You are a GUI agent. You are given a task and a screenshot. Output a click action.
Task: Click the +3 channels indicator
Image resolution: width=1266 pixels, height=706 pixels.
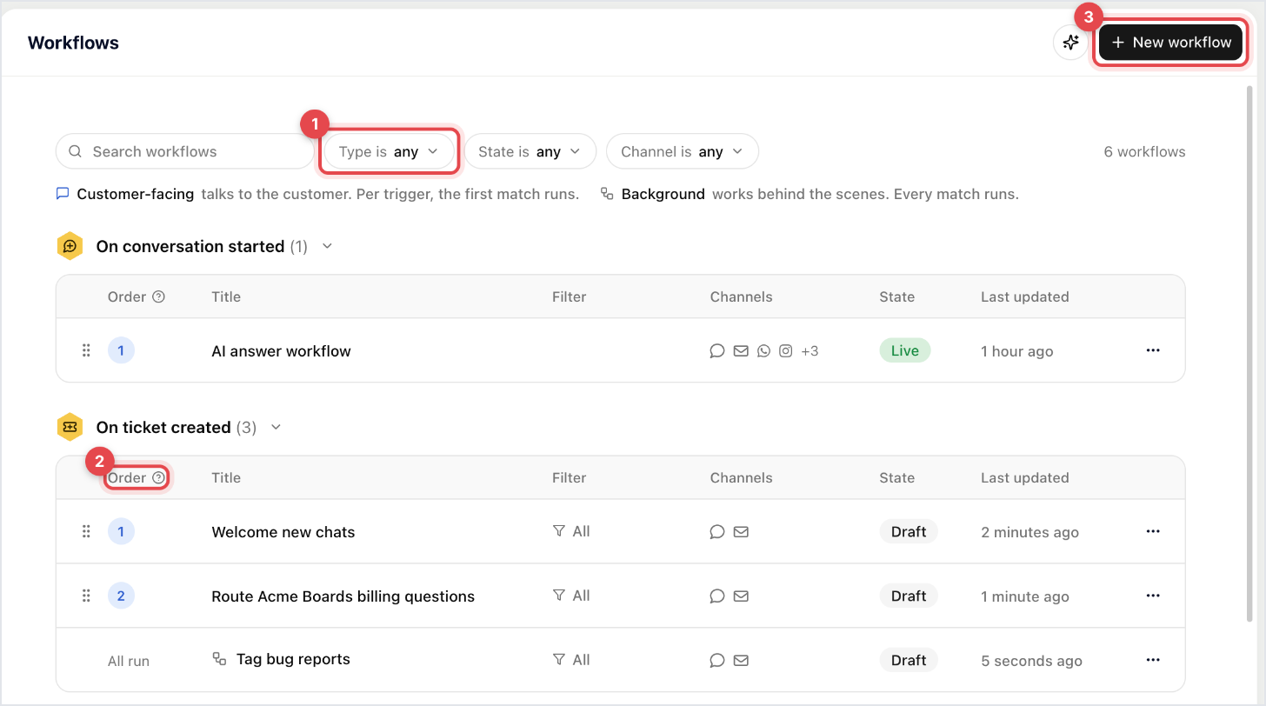click(810, 351)
